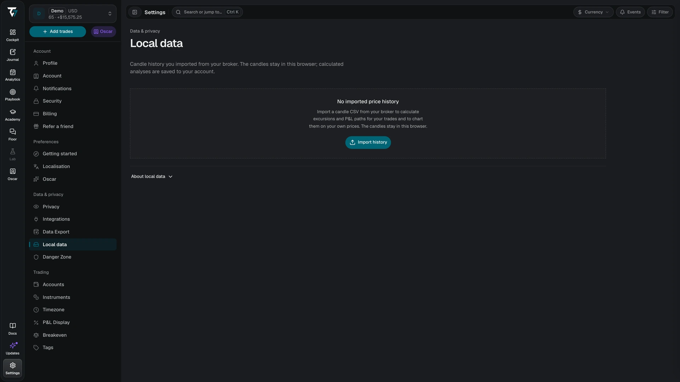Open Oscar icon in left rail
The height and width of the screenshot is (382, 680).
(12, 174)
